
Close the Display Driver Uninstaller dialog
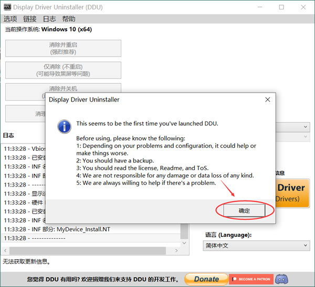coord(268,100)
